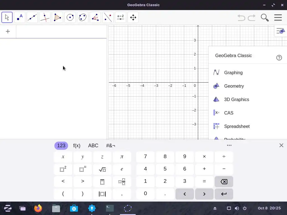This screenshot has height=215, width=287.
Task: Switch to the ABC keyboard tab
Action: tap(93, 146)
